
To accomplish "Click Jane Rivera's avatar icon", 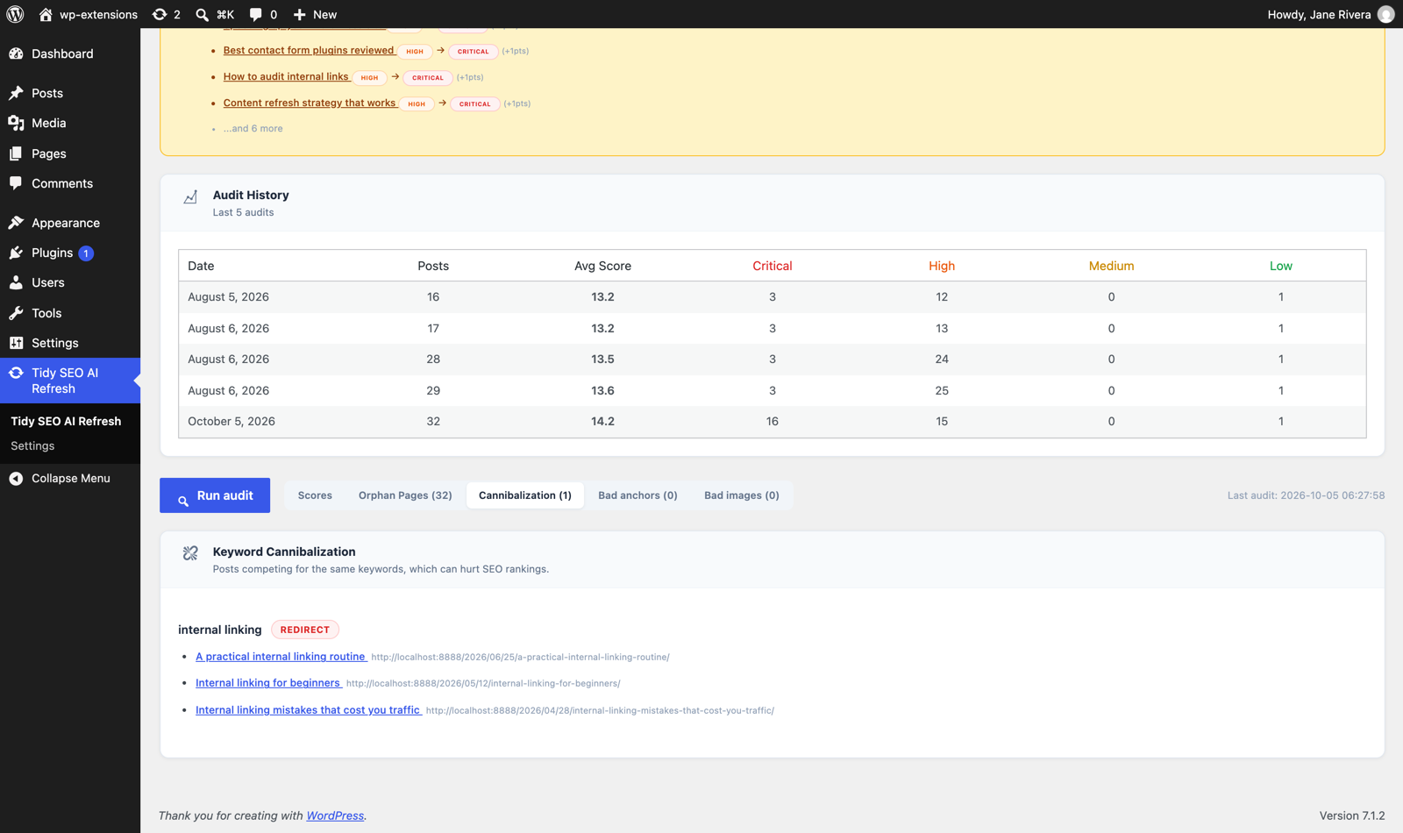I will tap(1385, 14).
